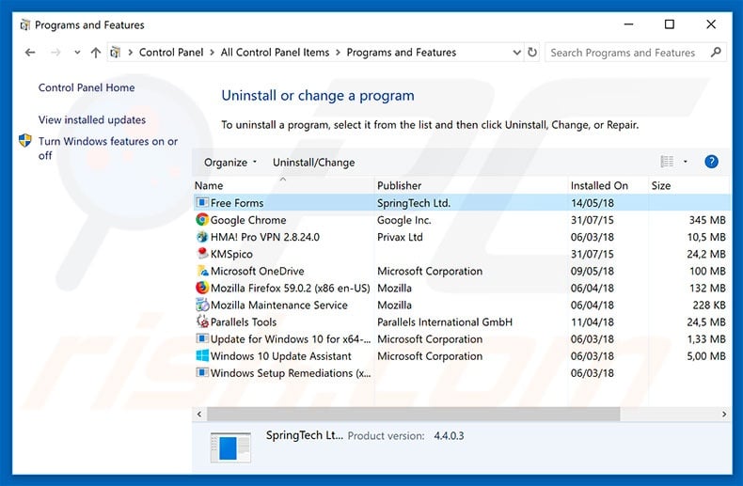Open View installed updates link
Viewport: 743px width, 486px height.
pos(92,119)
